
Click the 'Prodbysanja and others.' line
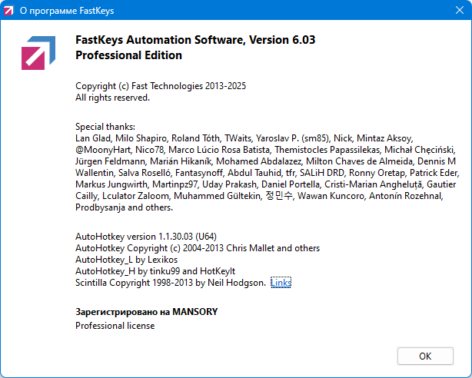124,207
